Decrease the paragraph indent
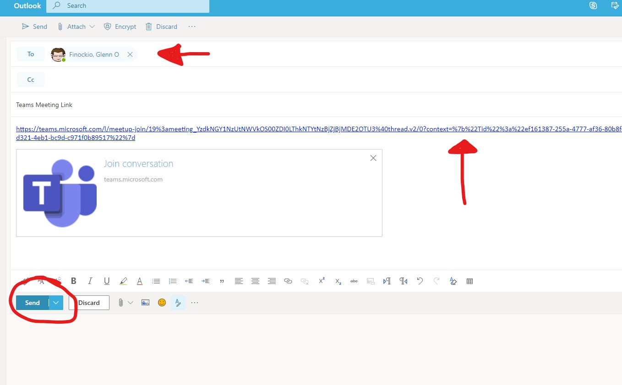 189,281
